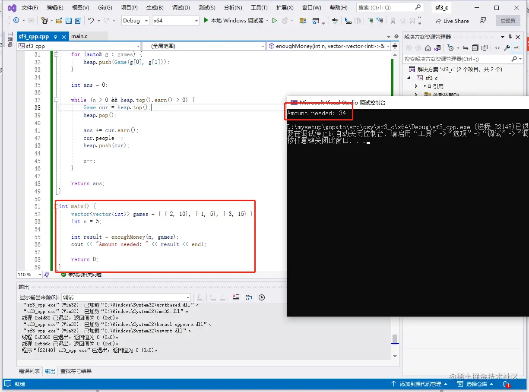Click the feedback person icon

coord(483,20)
